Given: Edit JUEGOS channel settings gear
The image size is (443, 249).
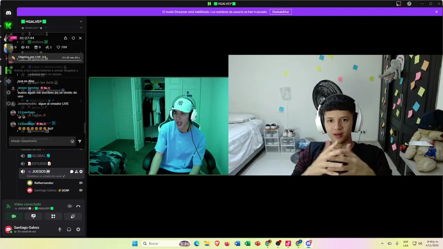Looking at the screenshot, I should coord(81,172).
